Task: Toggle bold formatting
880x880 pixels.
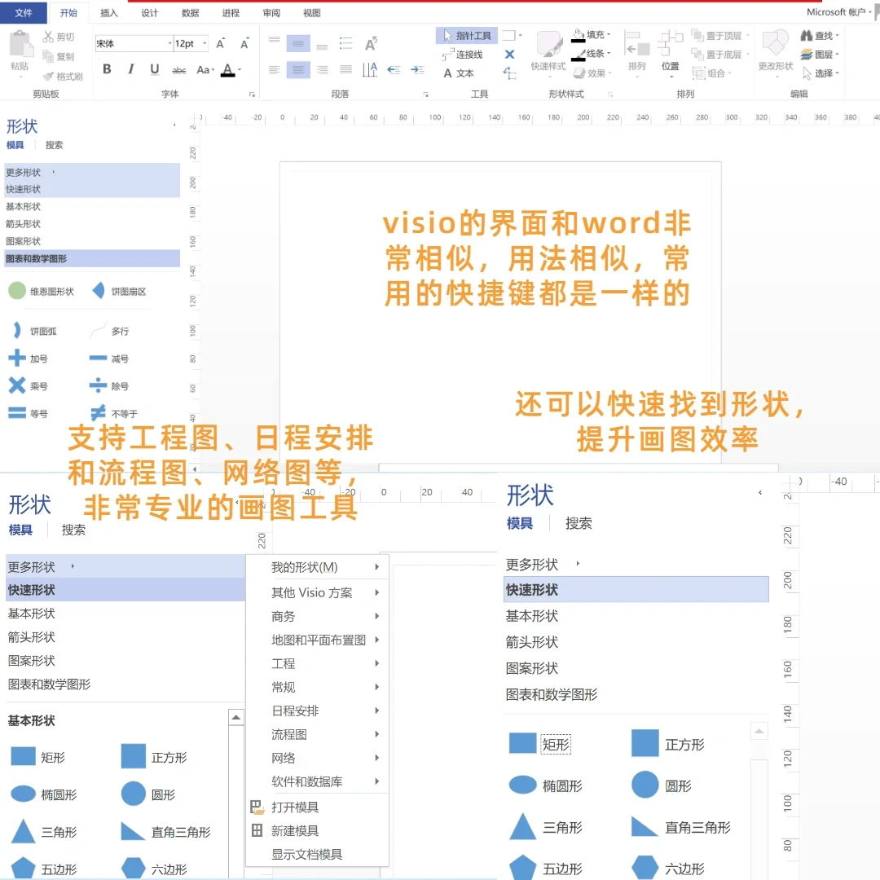Action: click(x=106, y=69)
